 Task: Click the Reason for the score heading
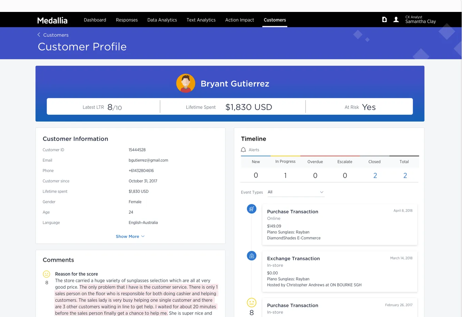76,274
